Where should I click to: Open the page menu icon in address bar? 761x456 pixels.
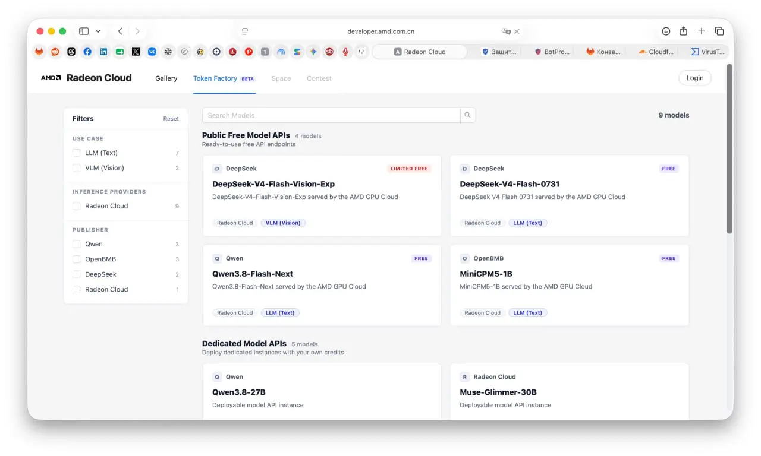click(x=244, y=31)
